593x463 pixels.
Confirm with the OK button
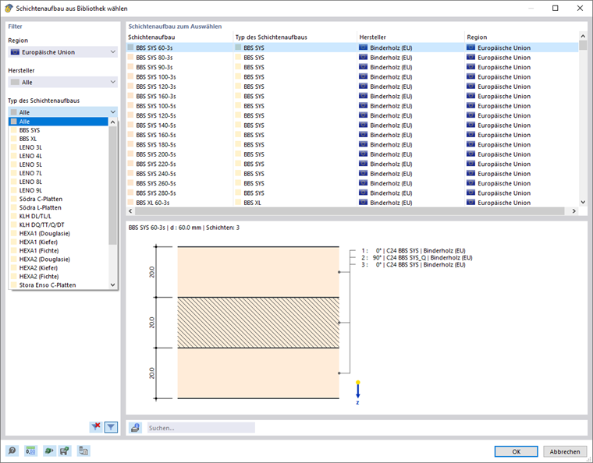(517, 451)
